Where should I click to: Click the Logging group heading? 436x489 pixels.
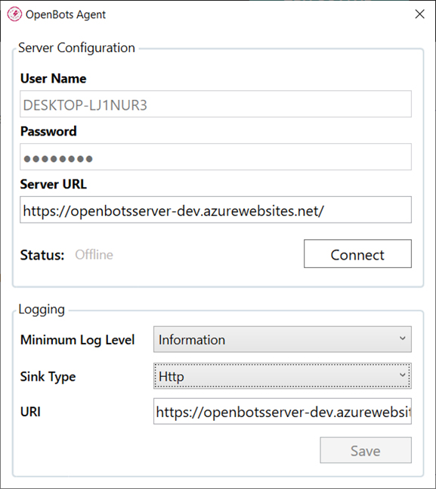(x=42, y=310)
